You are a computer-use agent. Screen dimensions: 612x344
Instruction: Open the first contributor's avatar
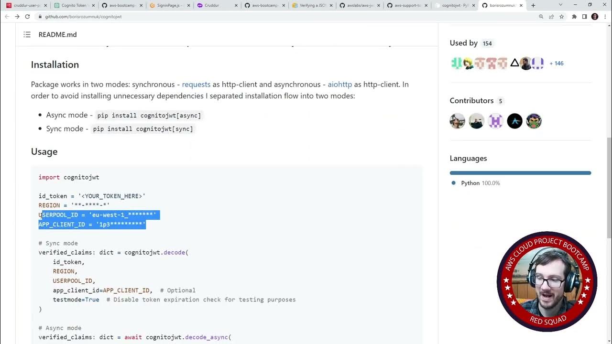[458, 121]
